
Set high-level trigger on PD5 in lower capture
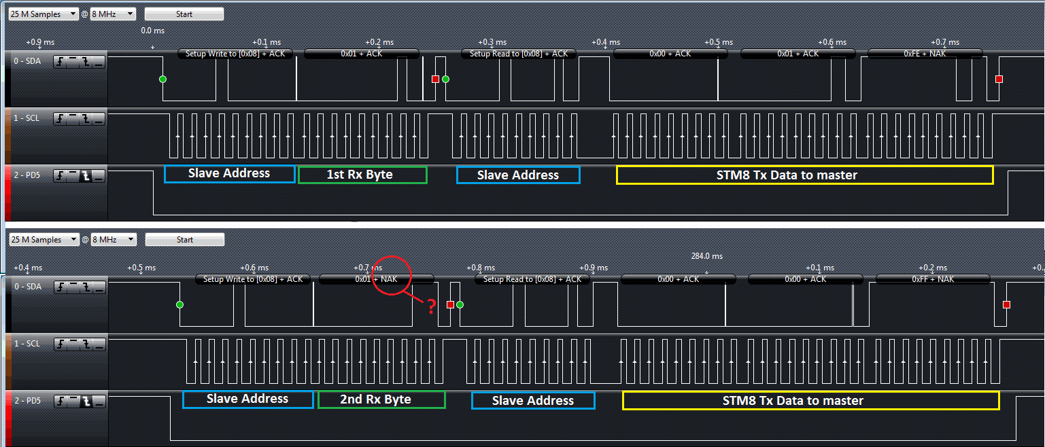pyautogui.click(x=73, y=401)
